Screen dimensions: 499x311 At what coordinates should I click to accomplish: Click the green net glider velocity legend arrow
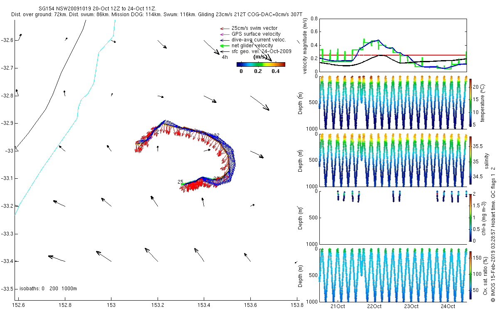[225, 46]
